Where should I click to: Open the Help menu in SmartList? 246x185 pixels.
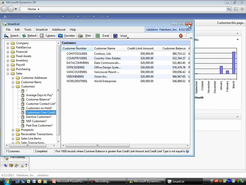(73, 30)
